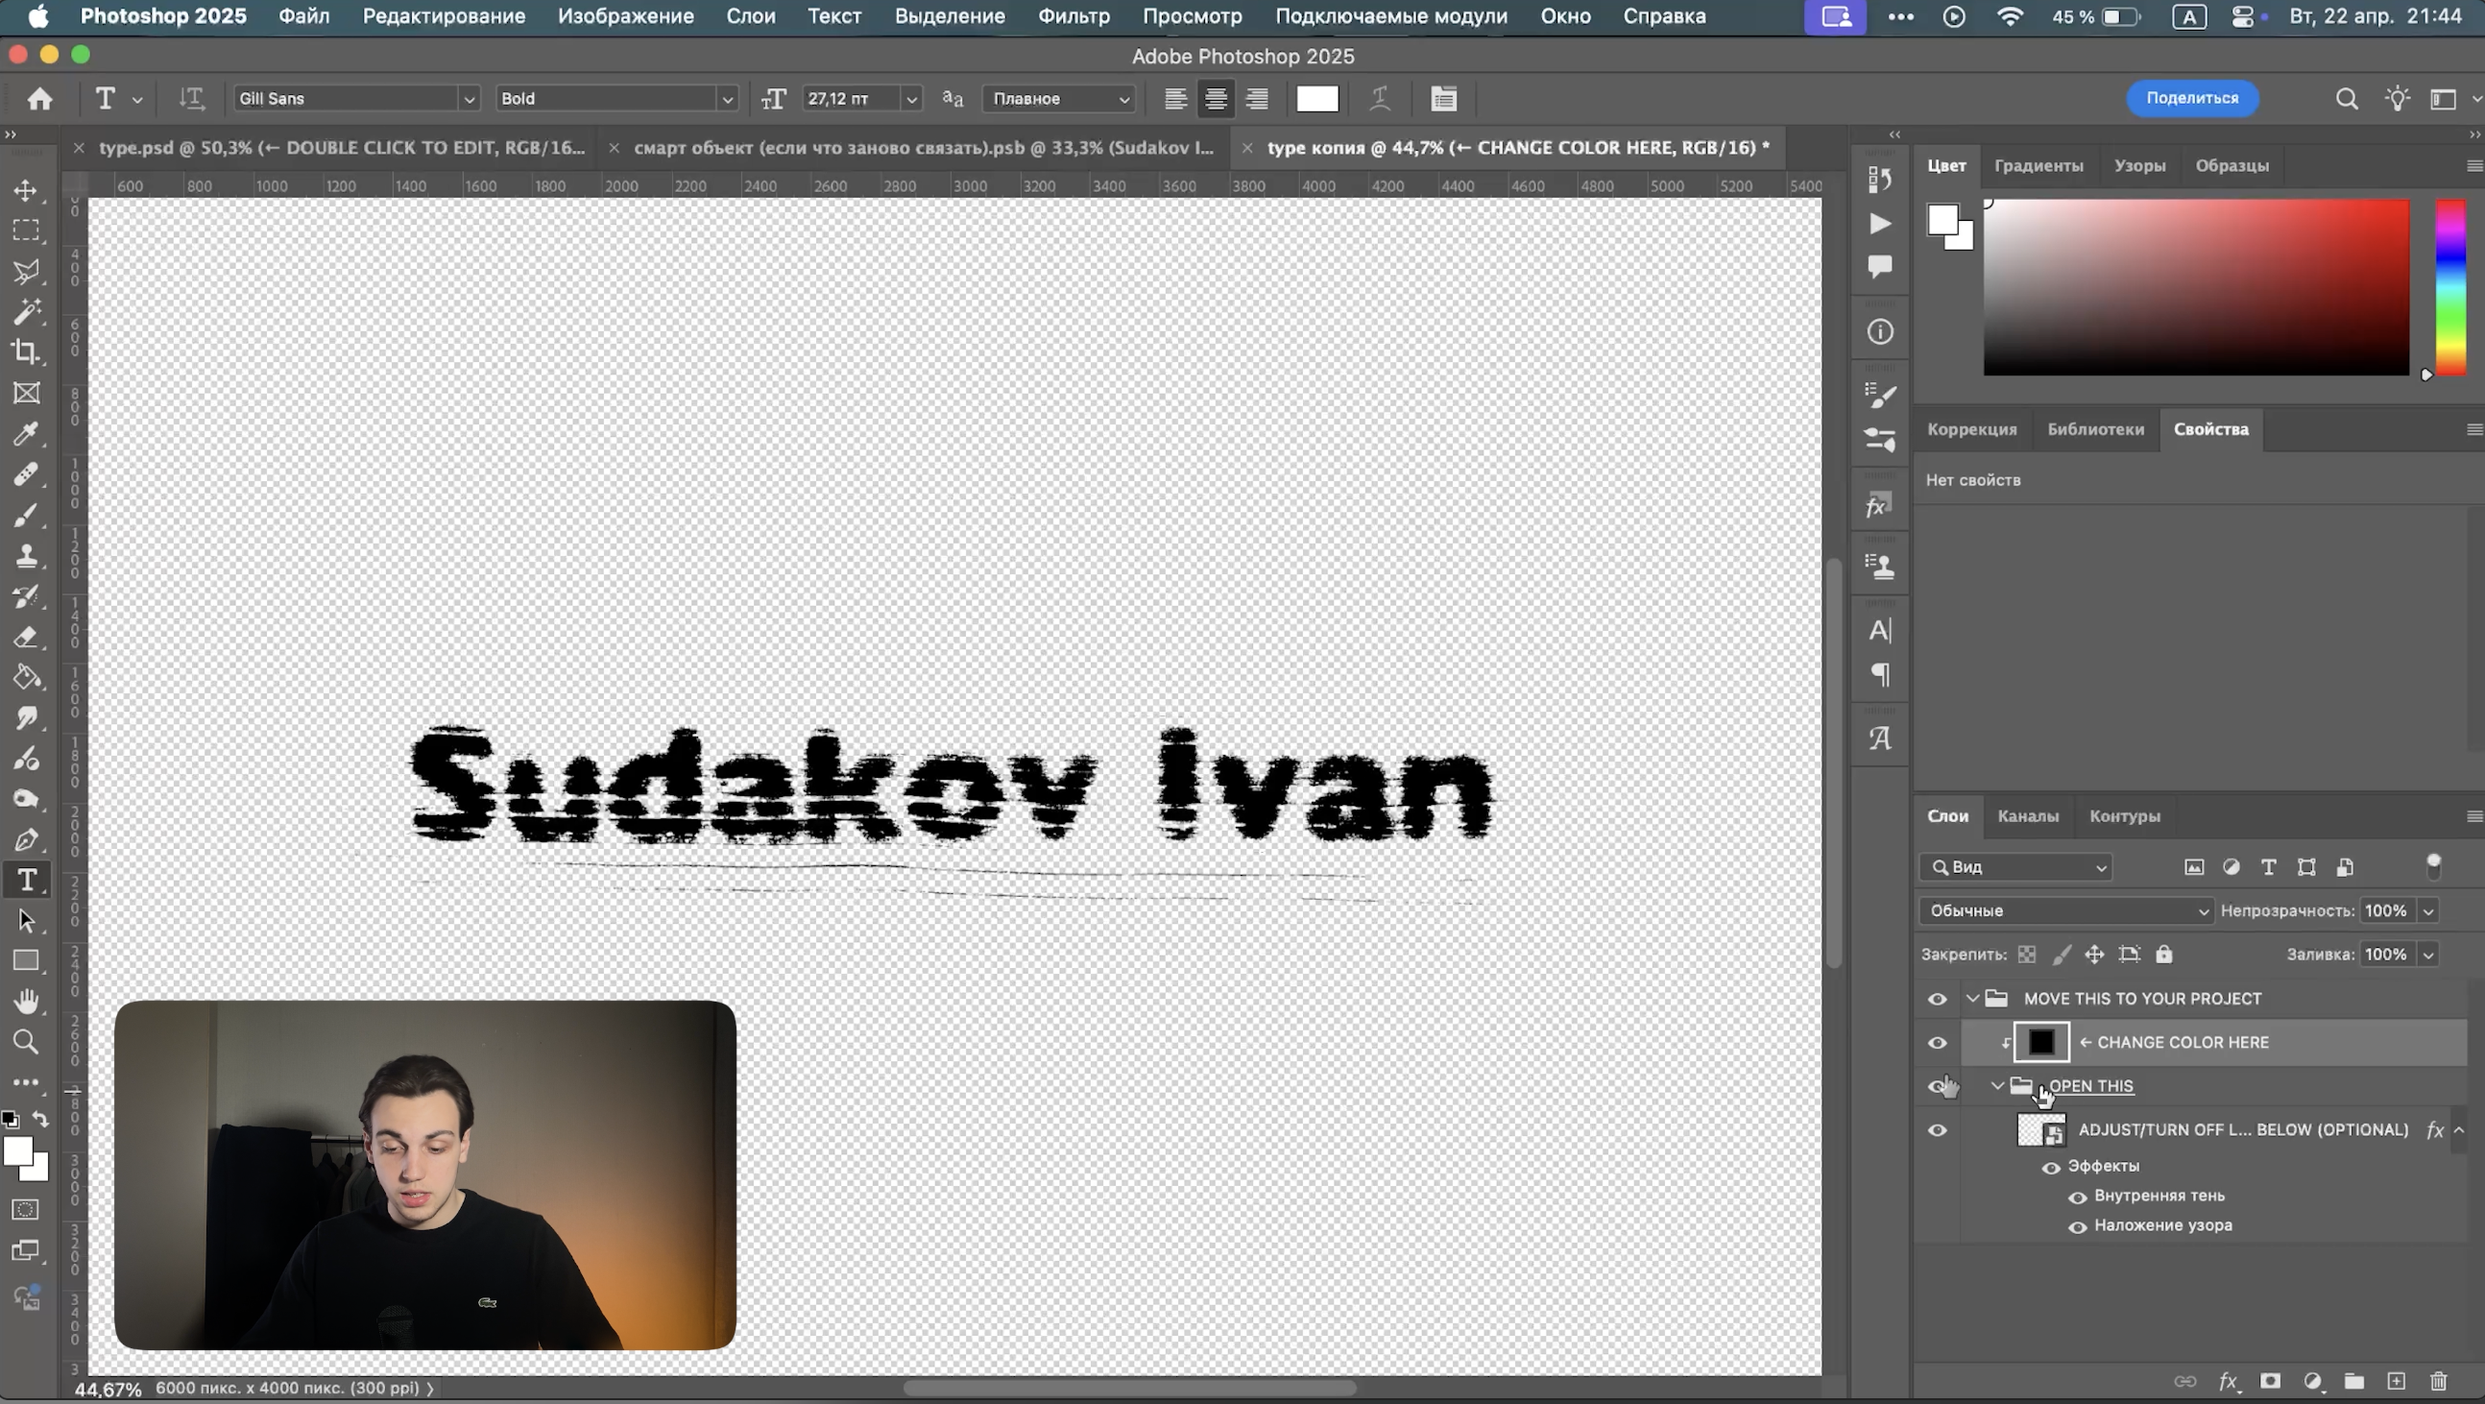
Task: Toggle visibility of MOVE THIS TO YOUR PROJECT group
Action: [x=1937, y=999]
